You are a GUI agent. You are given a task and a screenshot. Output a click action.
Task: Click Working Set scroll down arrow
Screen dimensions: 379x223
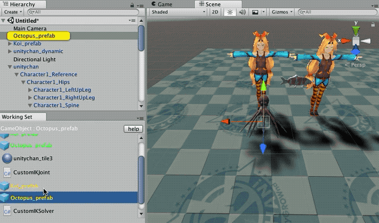coord(141,214)
